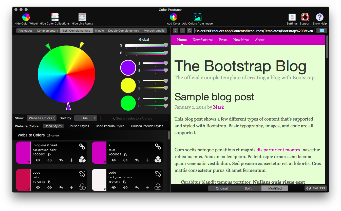Viewport: 341px width, 211px height.
Task: Revert the .blog-masthead color with the undo arrow
Action: [61, 160]
